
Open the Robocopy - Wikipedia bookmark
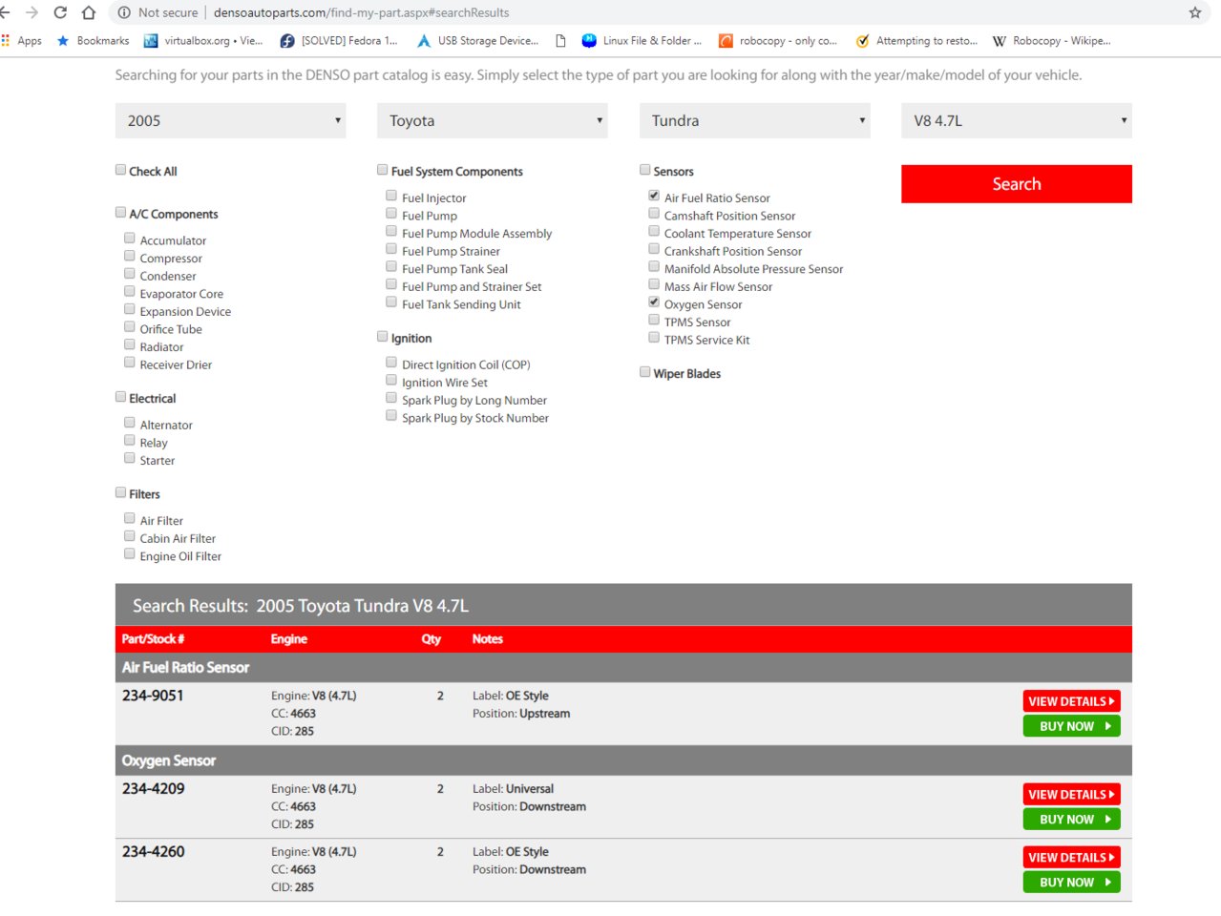[x=1052, y=41]
